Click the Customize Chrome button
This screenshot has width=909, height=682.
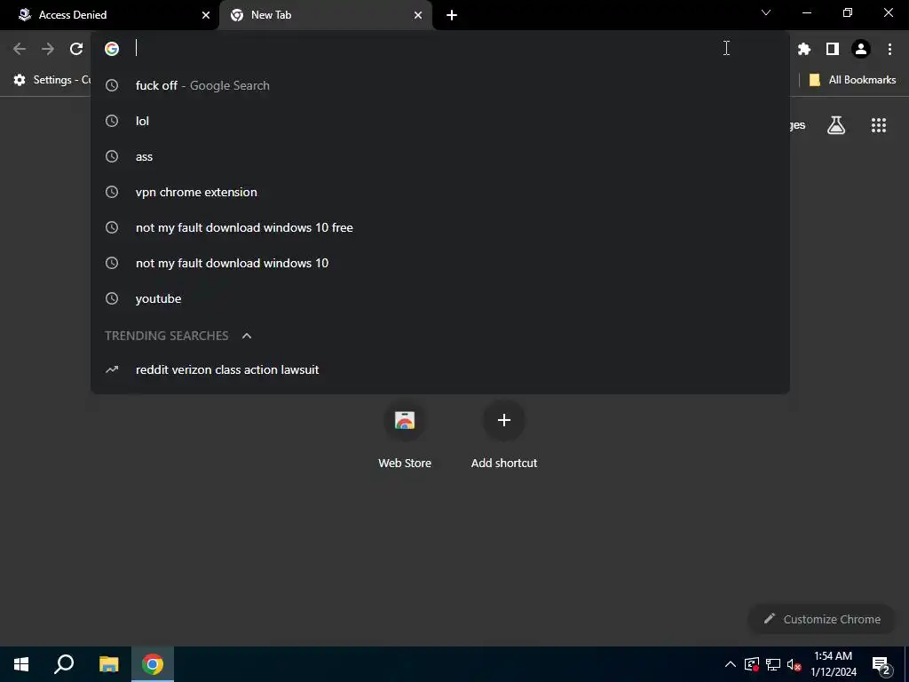point(822,619)
